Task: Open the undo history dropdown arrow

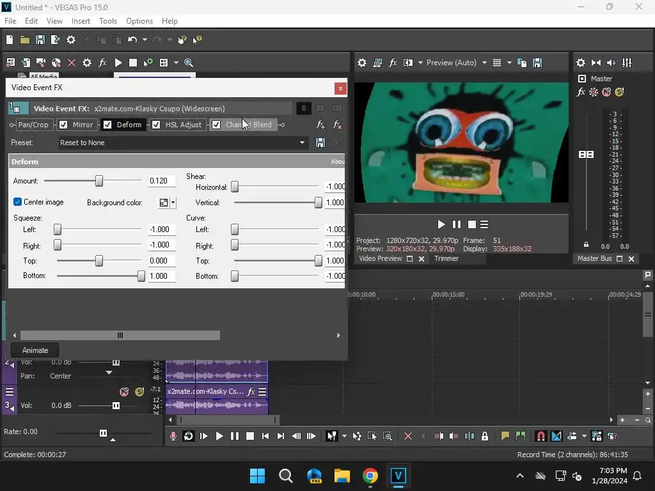Action: click(145, 40)
